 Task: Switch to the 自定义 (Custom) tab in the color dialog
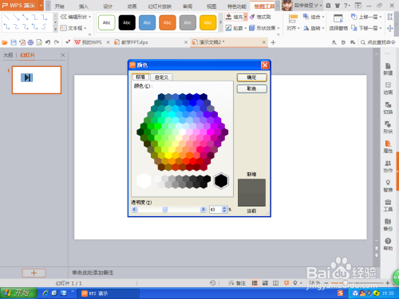click(x=161, y=77)
